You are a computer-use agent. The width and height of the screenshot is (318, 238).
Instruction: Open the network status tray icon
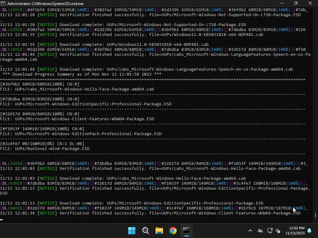tap(270, 231)
